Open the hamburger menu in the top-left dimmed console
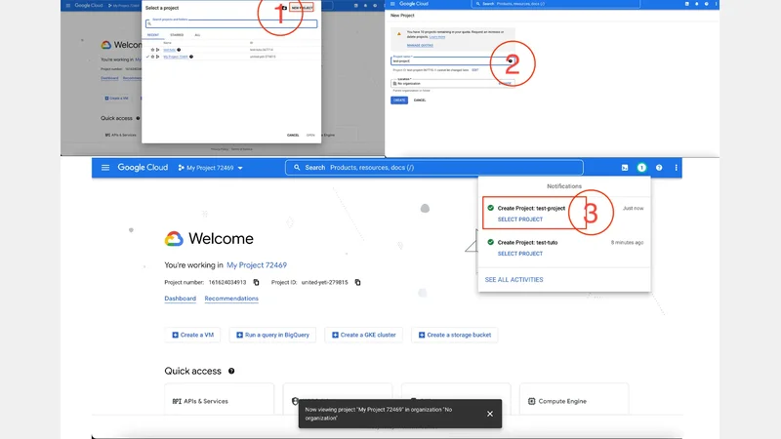 [x=68, y=6]
